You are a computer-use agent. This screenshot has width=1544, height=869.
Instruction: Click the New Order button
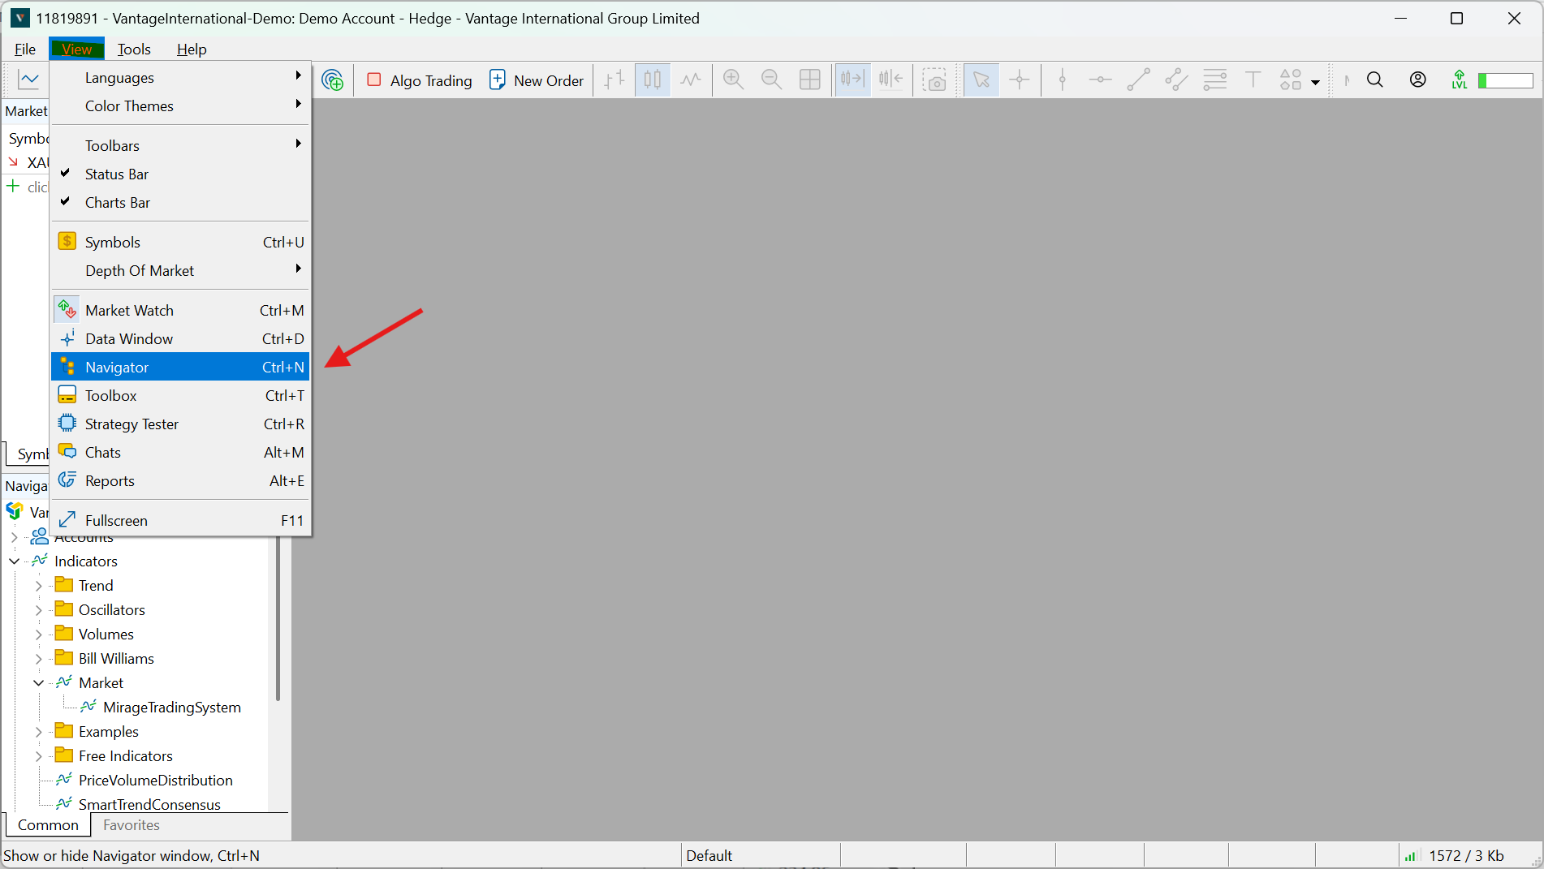[x=536, y=80]
